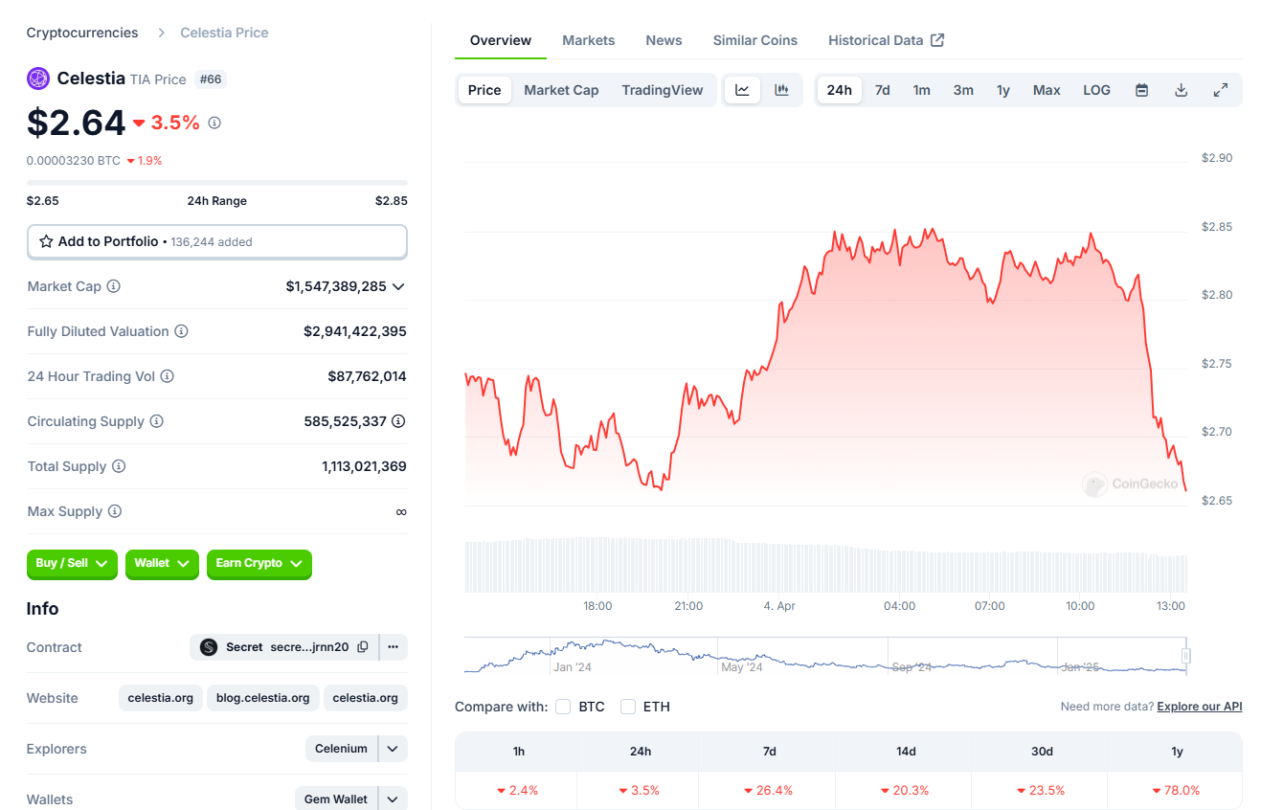This screenshot has height=810, width=1261.
Task: Open the Gem Wallet link
Action: click(x=336, y=799)
